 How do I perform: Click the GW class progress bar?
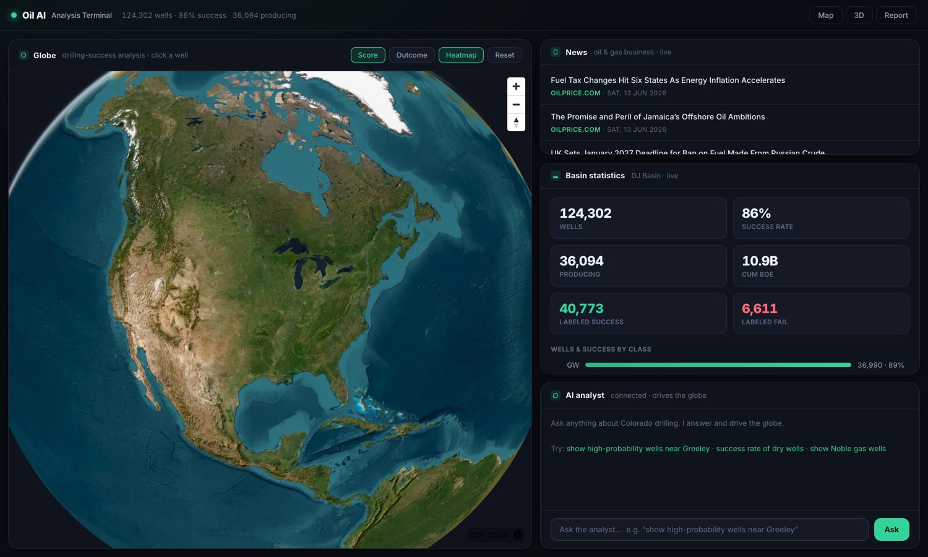tap(718, 365)
